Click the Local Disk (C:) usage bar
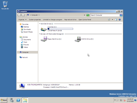Image resolution: width=137 pixels, height=103 pixels. tap(60, 29)
